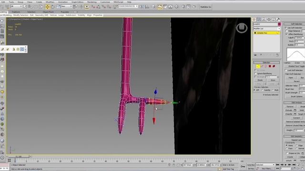Open the Align tool
The image size is (305, 171).
click(147, 7)
